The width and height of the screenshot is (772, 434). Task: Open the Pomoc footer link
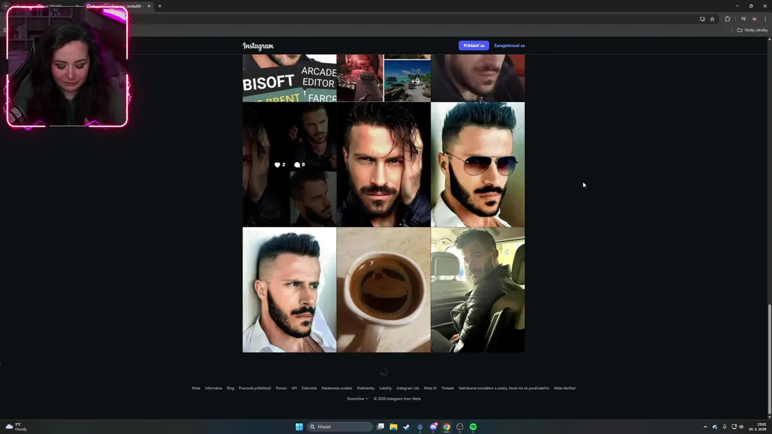click(281, 388)
